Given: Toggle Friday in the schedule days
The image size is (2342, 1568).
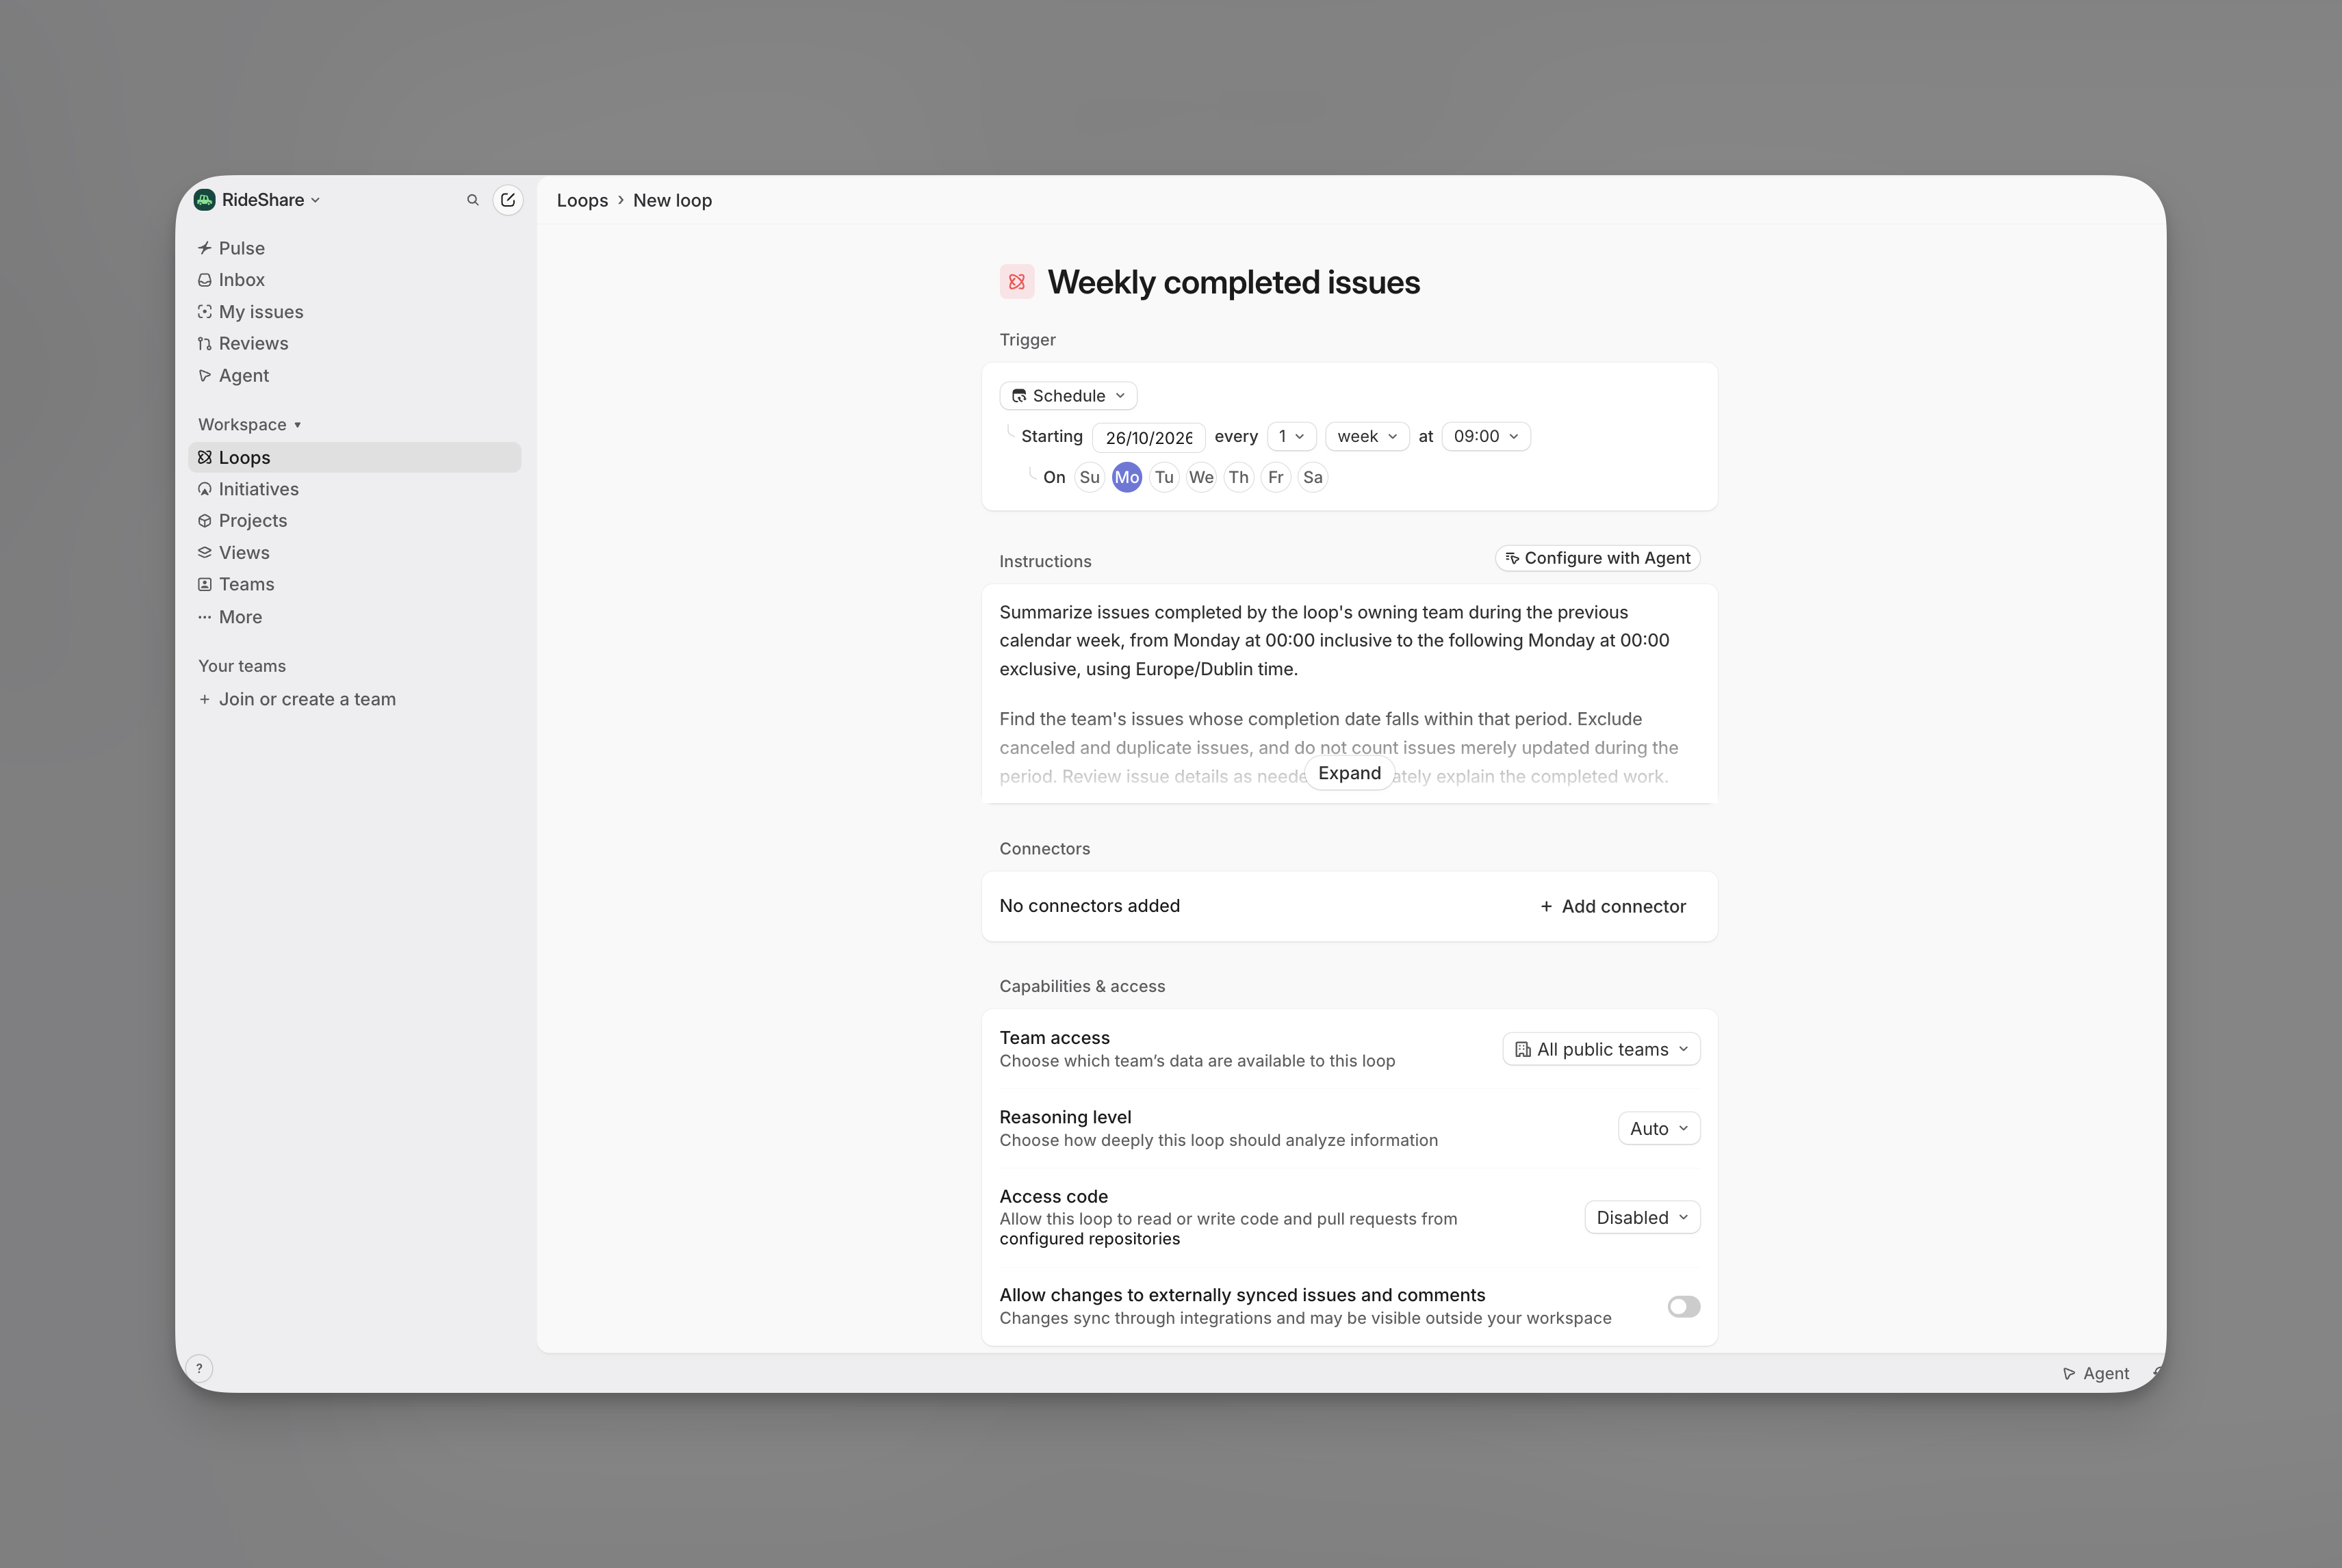Looking at the screenshot, I should pos(1276,478).
